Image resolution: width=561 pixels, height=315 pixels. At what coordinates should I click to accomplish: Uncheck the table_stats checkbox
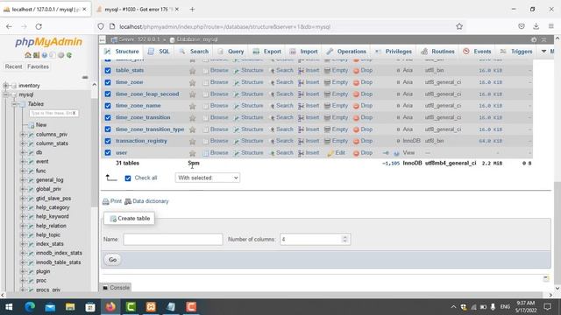108,71
